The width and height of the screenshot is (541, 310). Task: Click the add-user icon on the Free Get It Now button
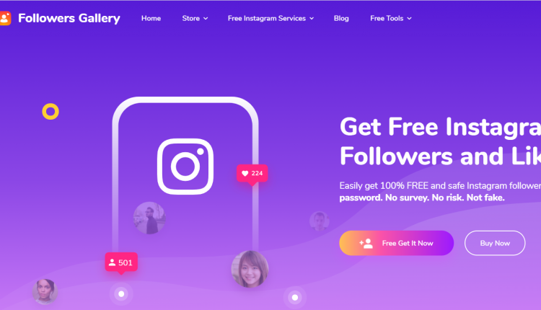coord(366,244)
